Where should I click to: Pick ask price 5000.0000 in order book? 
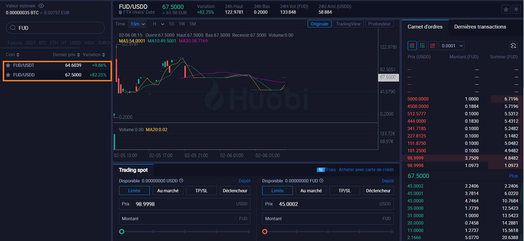click(418, 99)
